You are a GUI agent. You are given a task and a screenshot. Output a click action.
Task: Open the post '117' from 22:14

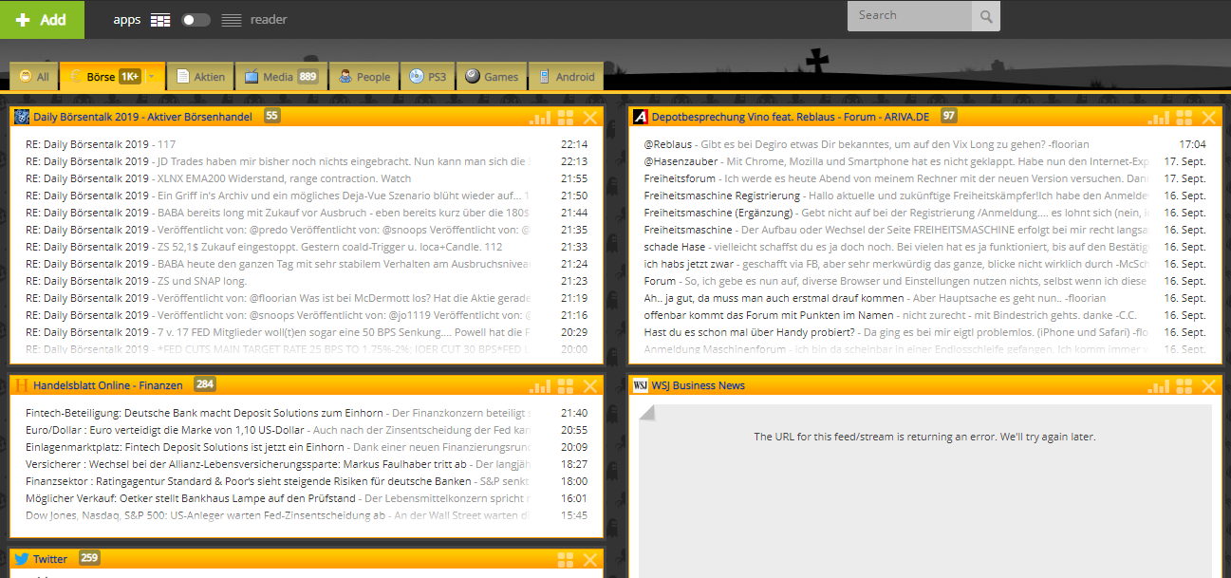[x=307, y=144]
